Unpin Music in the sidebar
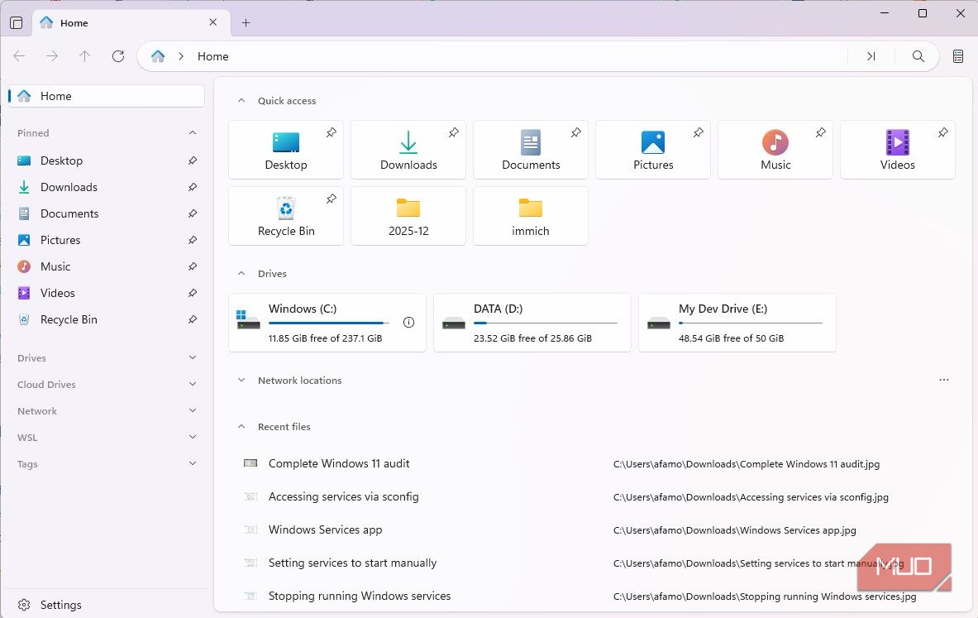The height and width of the screenshot is (618, 978). pos(193,266)
